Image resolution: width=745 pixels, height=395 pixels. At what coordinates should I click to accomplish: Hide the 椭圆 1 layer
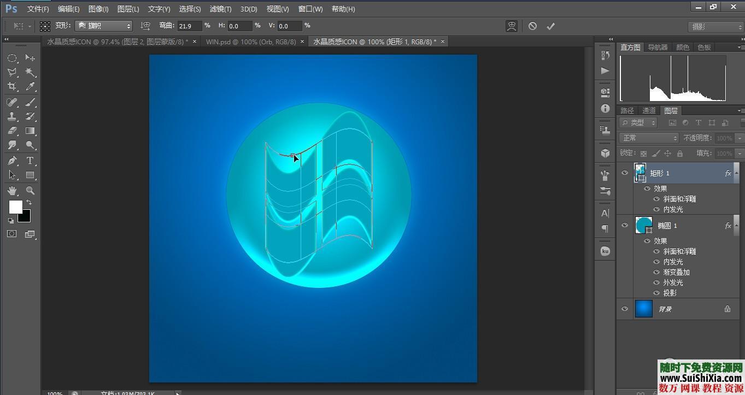625,225
